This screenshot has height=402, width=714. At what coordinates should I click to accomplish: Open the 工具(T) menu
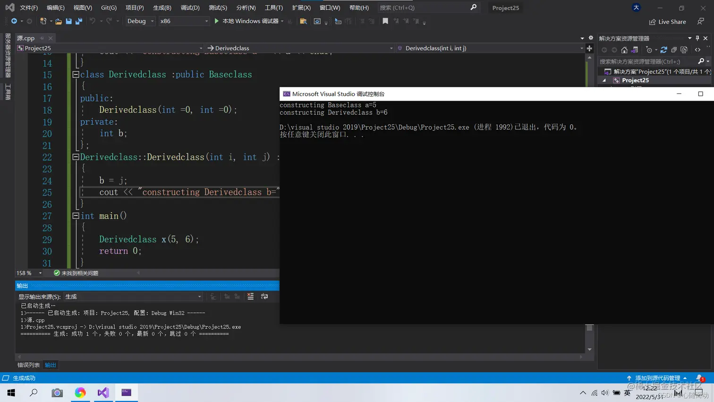pos(273,8)
